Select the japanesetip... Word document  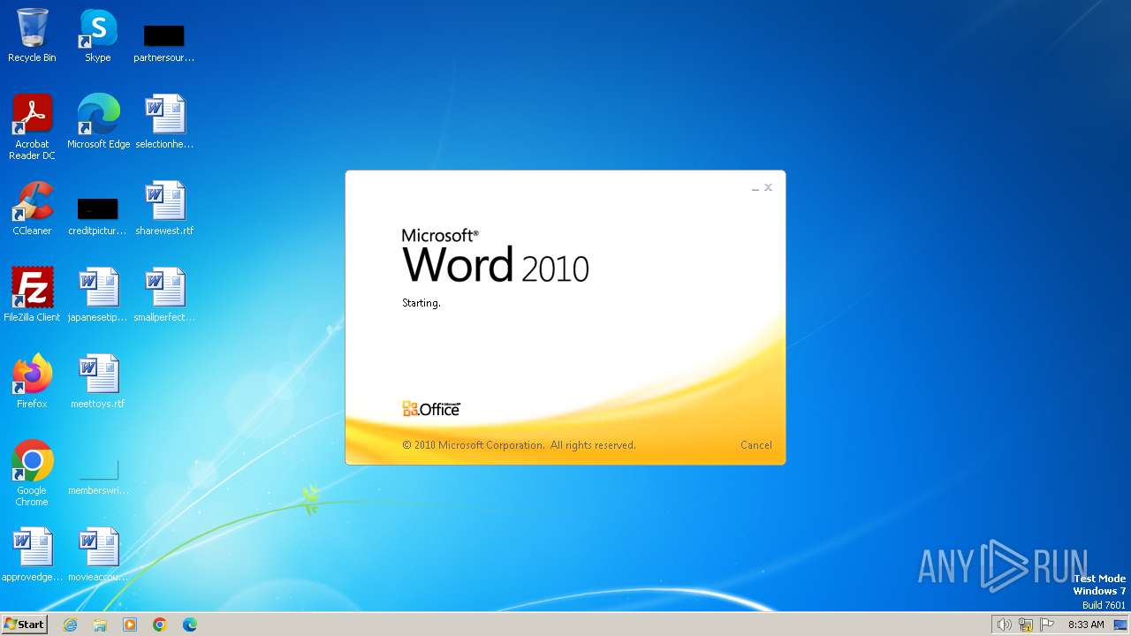pos(97,295)
